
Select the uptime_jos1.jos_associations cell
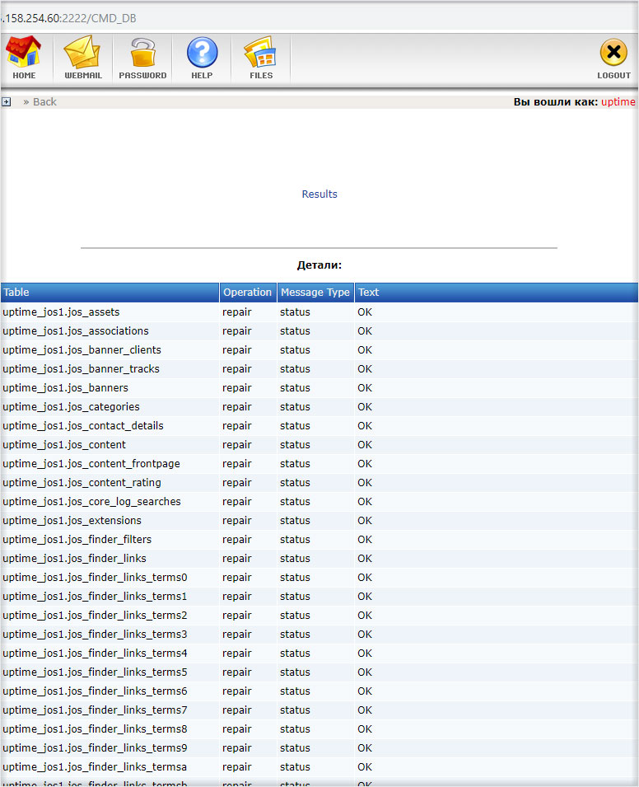[x=110, y=331]
